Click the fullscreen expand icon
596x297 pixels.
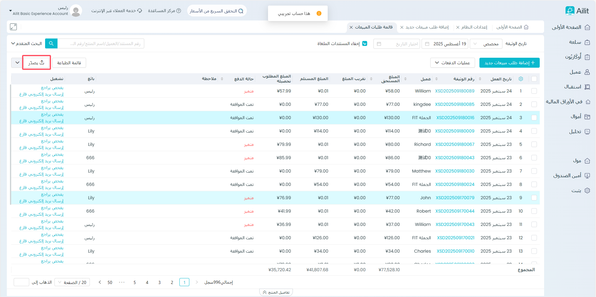(x=13, y=27)
